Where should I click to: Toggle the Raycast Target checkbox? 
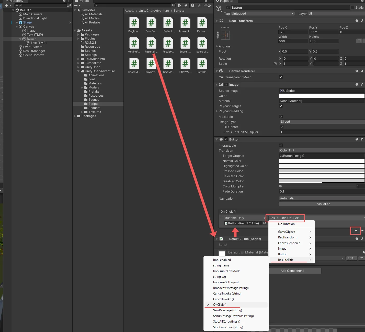[281, 106]
